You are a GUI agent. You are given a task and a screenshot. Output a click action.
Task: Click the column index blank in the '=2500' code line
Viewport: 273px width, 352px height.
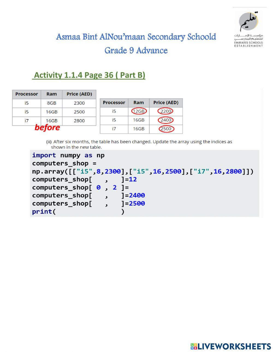115,203
